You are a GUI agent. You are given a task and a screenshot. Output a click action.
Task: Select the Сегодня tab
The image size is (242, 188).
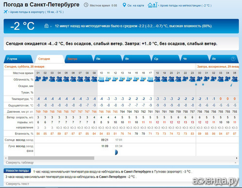pos(50,59)
